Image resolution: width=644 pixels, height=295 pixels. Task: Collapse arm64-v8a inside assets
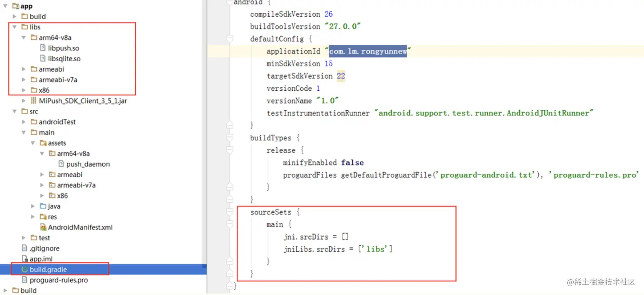tap(42, 154)
